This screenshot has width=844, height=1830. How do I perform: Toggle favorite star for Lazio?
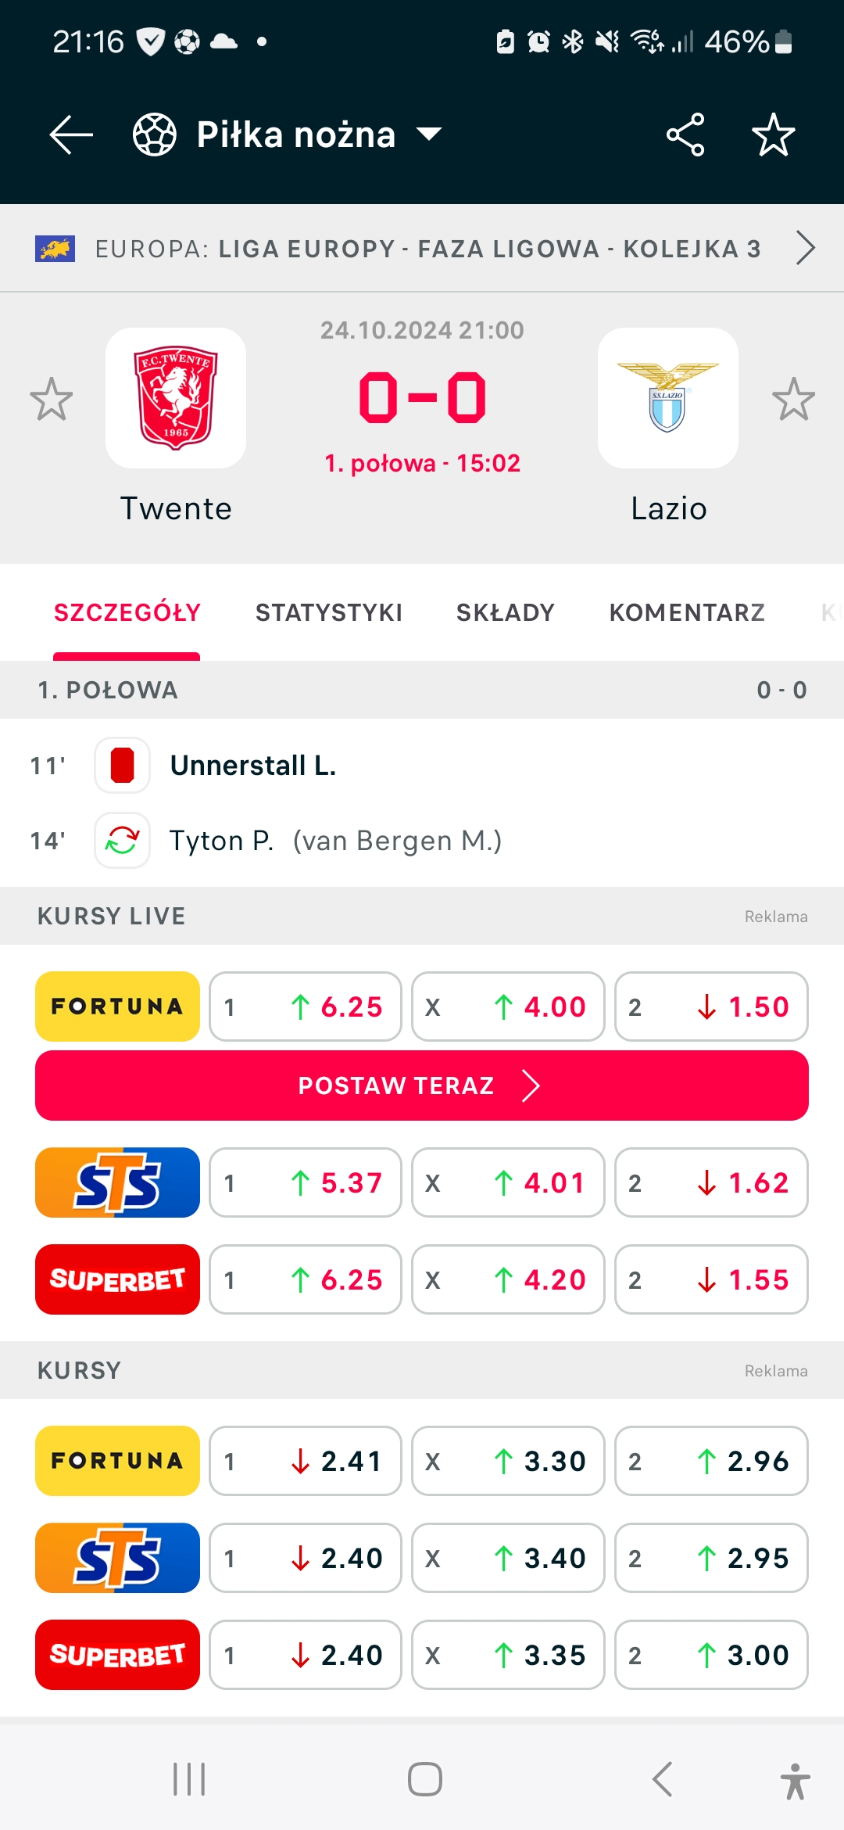click(793, 399)
